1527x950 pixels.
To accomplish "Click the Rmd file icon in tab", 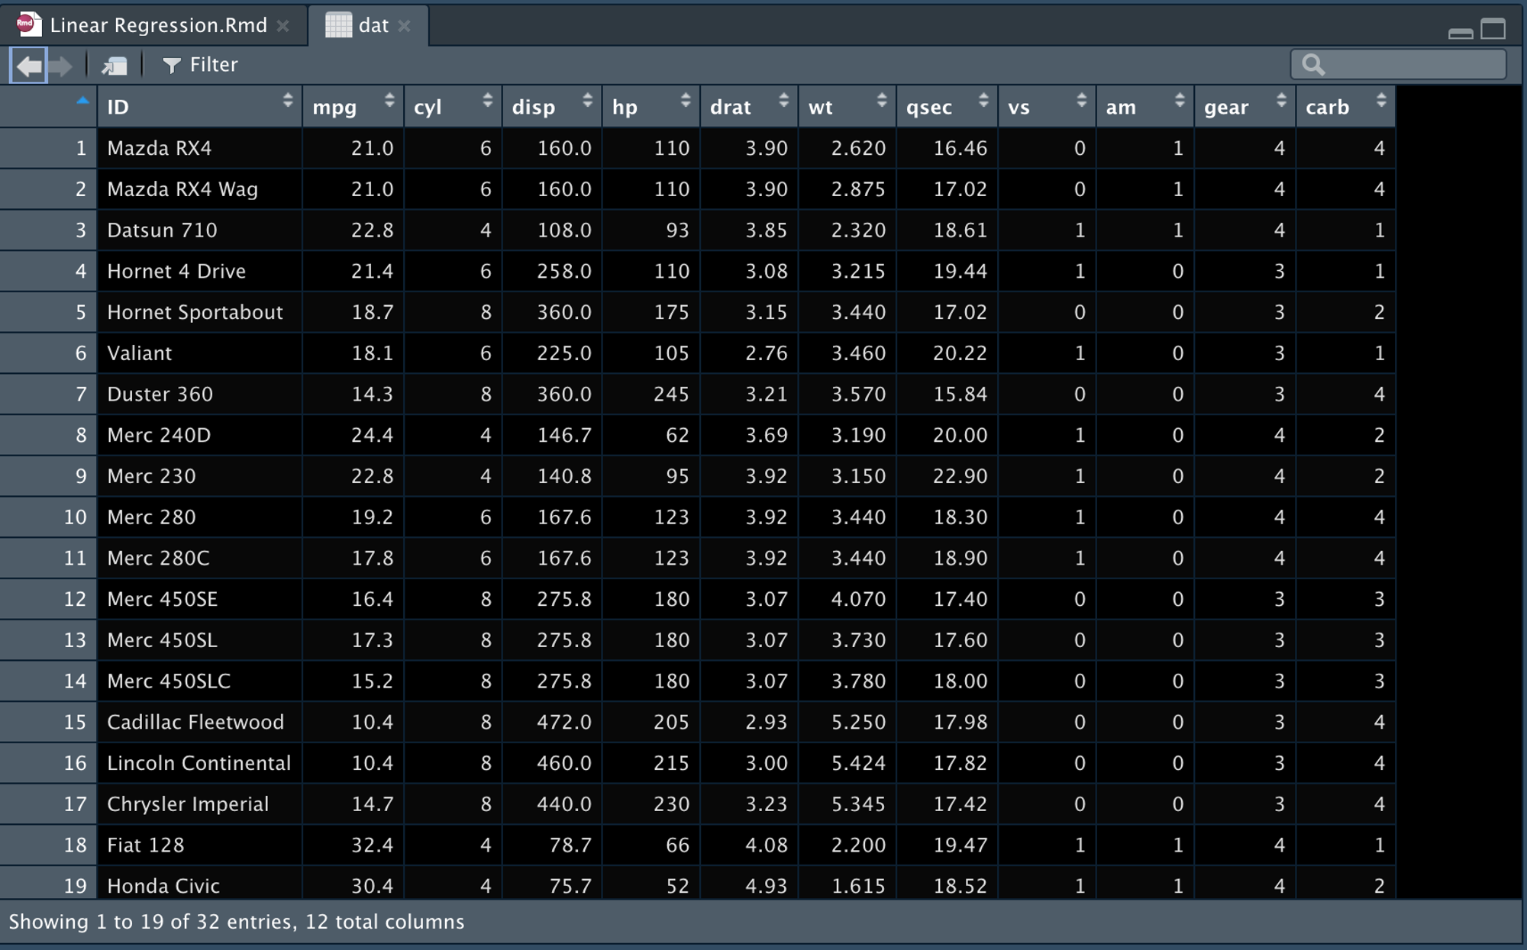I will pyautogui.click(x=29, y=24).
